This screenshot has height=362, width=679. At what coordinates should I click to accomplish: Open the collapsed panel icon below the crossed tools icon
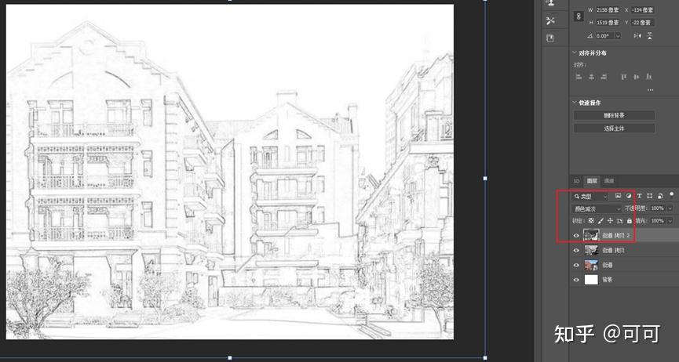(550, 38)
